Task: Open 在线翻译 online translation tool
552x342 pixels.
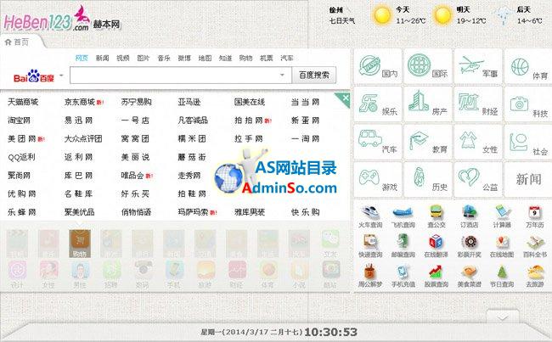Action: pyautogui.click(x=437, y=246)
